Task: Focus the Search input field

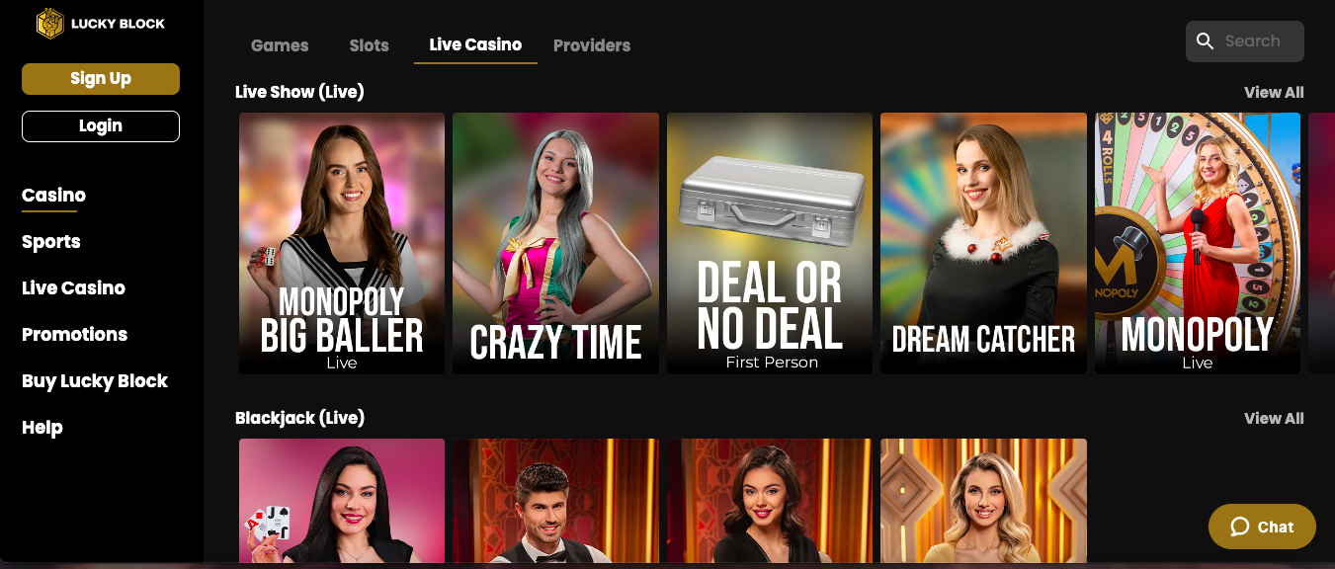Action: tap(1245, 41)
